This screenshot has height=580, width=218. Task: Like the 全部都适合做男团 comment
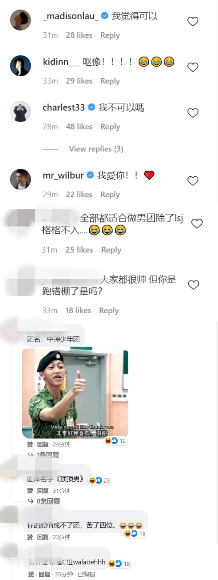point(197,224)
